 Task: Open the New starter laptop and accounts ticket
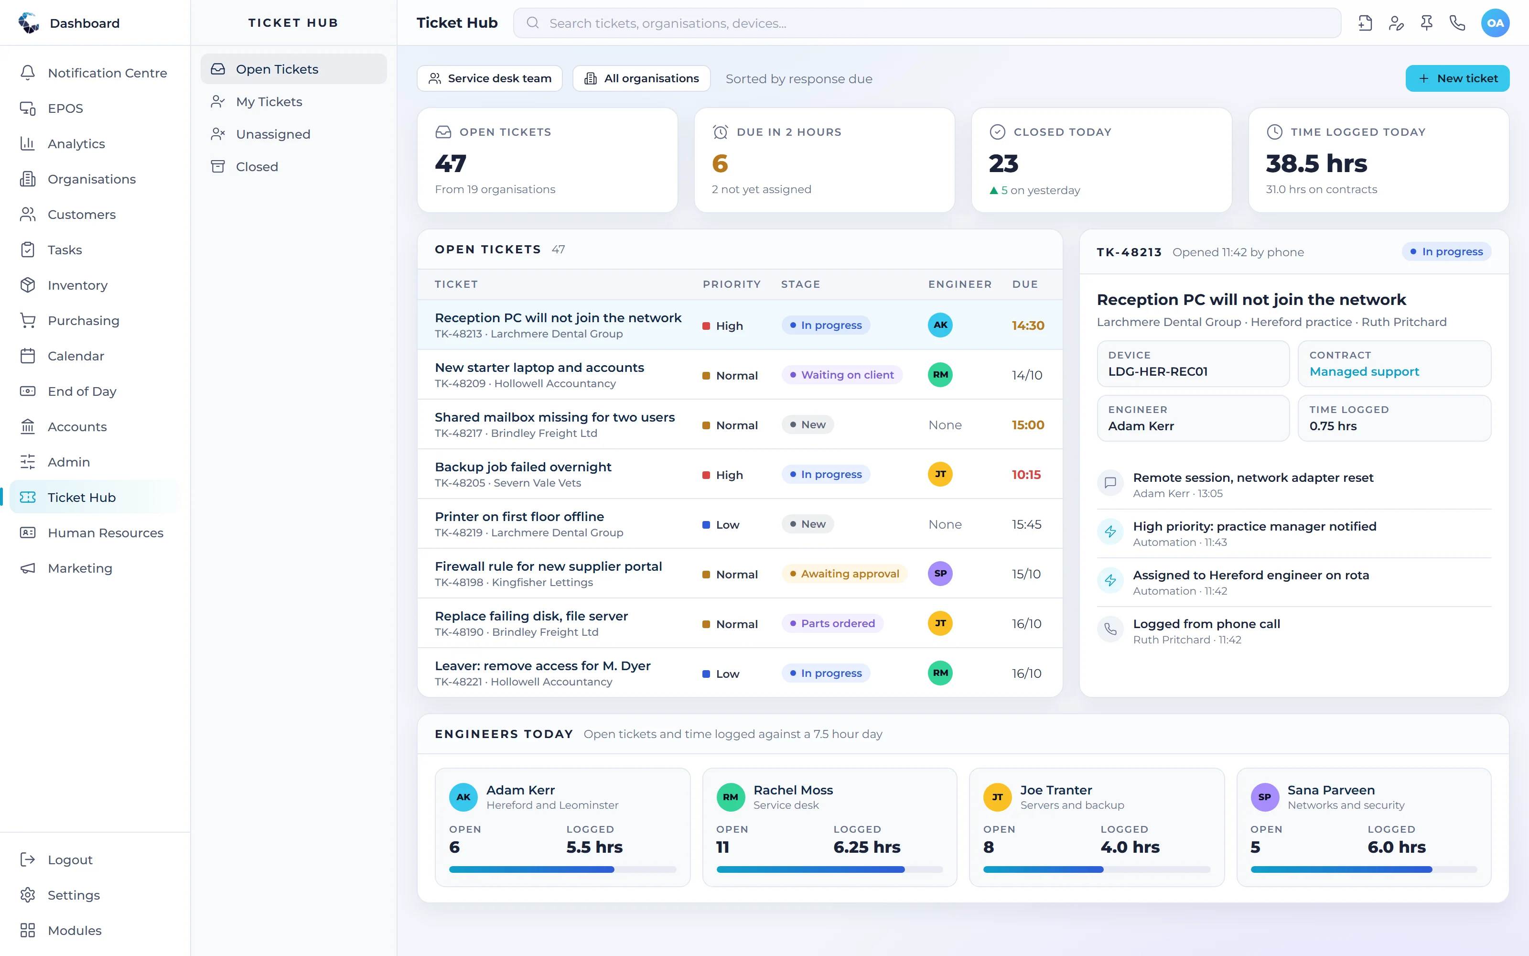coord(740,375)
